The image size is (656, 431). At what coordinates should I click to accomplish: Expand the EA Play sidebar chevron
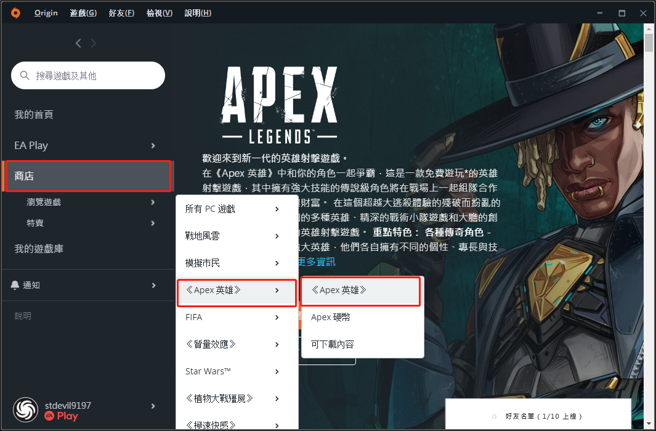pos(153,145)
